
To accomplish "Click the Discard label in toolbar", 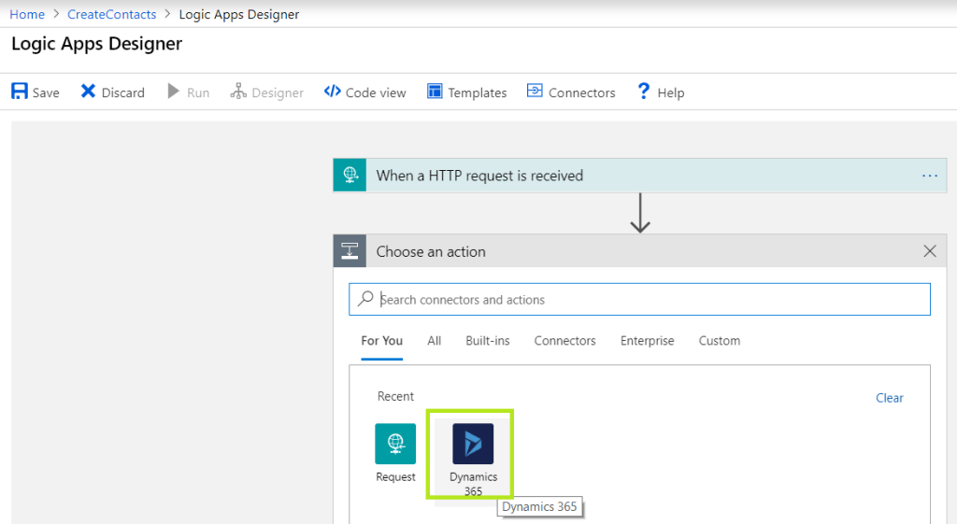I will click(123, 92).
